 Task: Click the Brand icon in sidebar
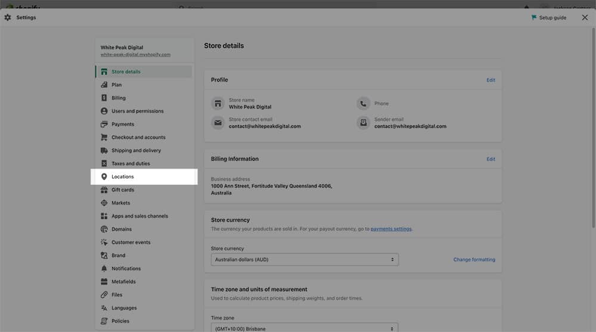104,255
